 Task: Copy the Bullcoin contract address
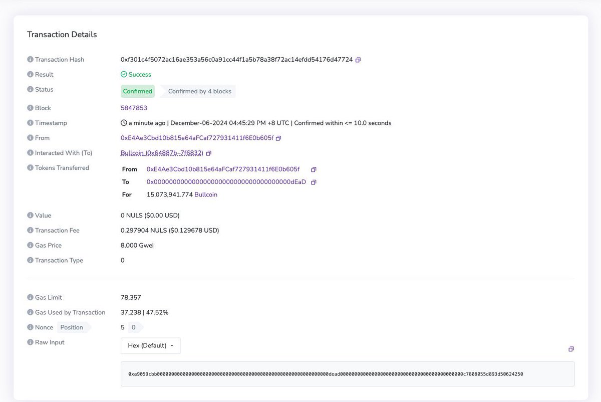[x=209, y=153]
